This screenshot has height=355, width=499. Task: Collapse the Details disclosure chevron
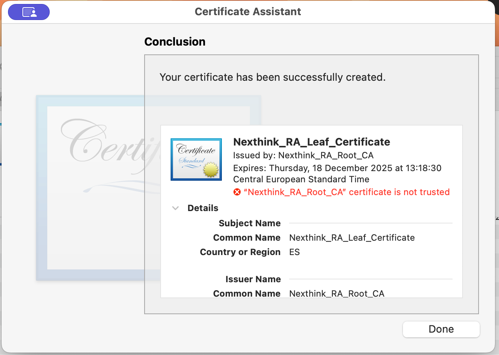tap(175, 208)
